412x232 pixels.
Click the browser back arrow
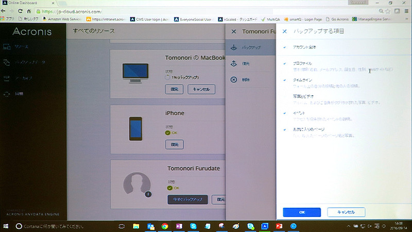(x=3, y=11)
